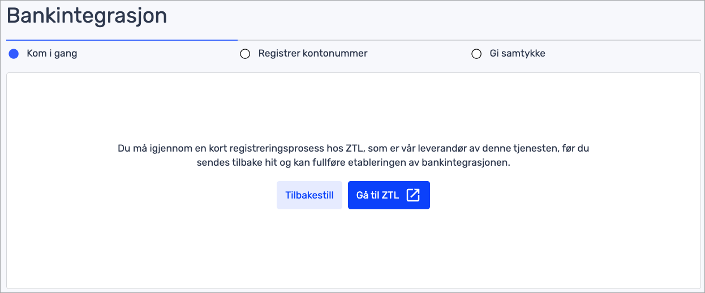Click the "Gå til ZTL" button text
705x293 pixels.
(377, 195)
